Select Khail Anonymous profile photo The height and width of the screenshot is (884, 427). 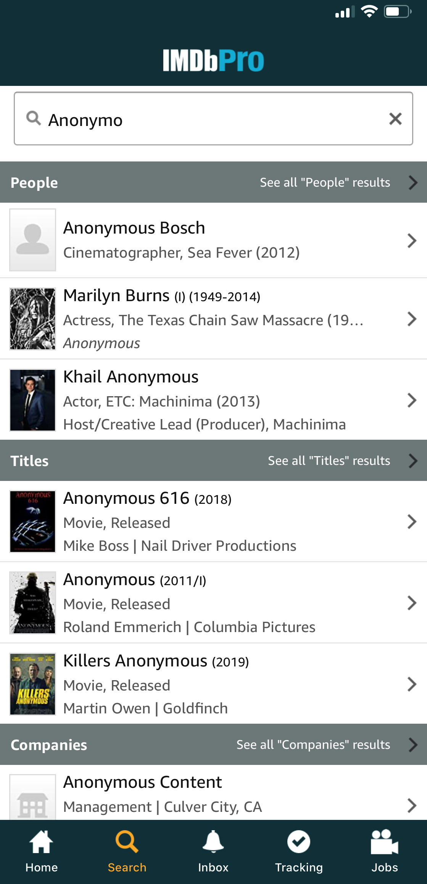[33, 400]
